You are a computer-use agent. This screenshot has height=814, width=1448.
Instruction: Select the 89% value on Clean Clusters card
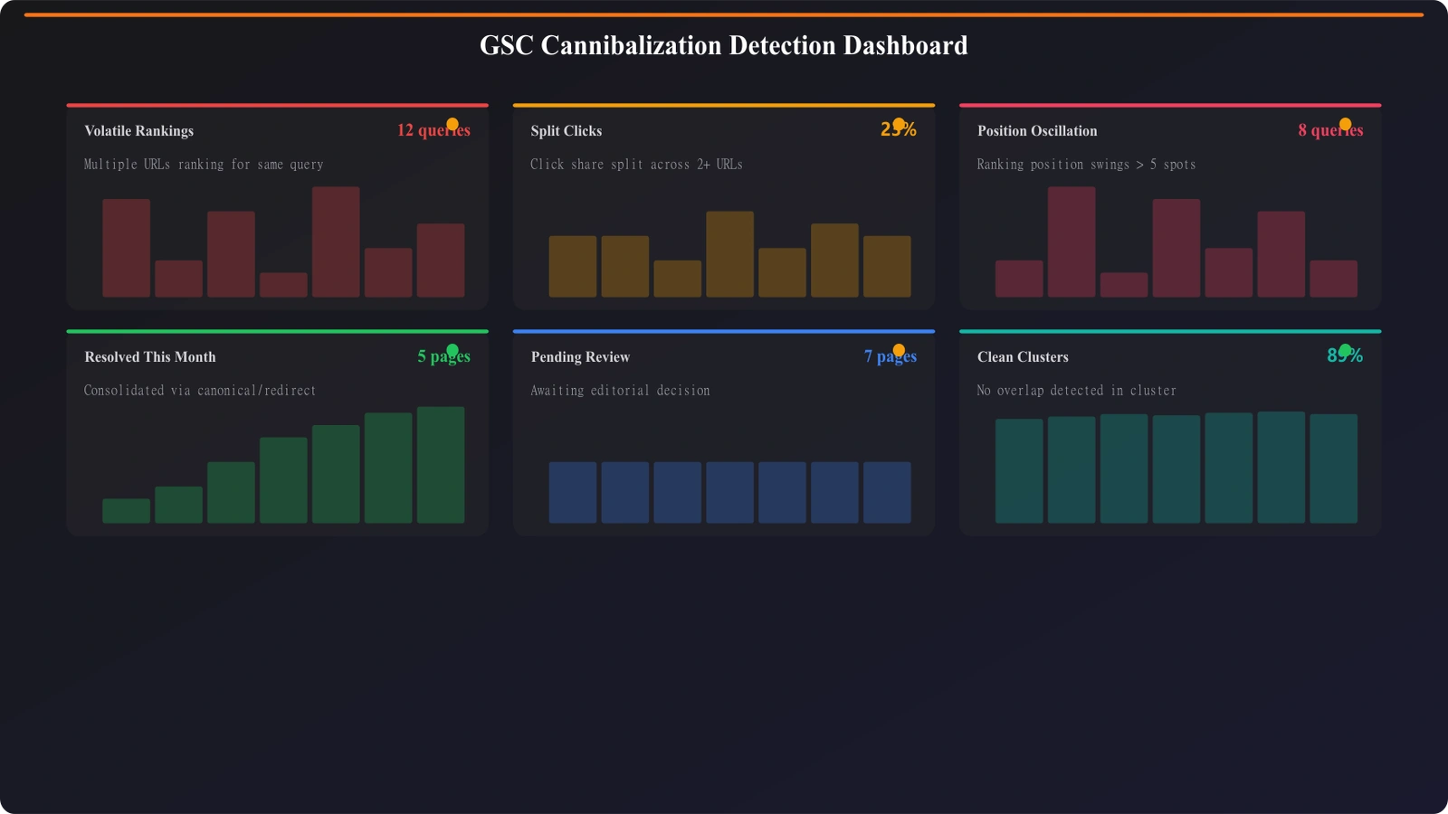point(1347,356)
